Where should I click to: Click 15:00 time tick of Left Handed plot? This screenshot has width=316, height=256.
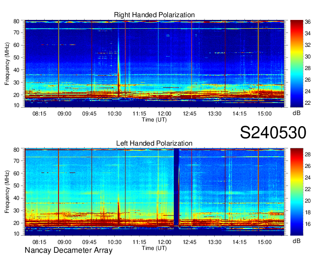[x=264, y=242]
